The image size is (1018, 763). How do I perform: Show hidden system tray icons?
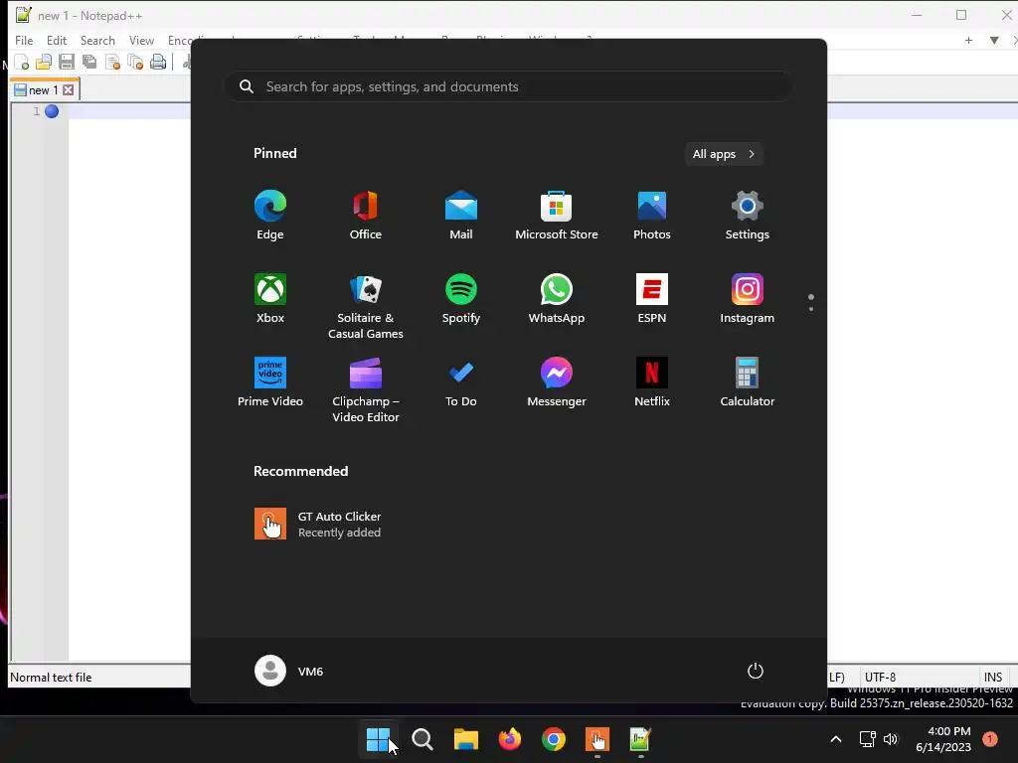tap(836, 739)
